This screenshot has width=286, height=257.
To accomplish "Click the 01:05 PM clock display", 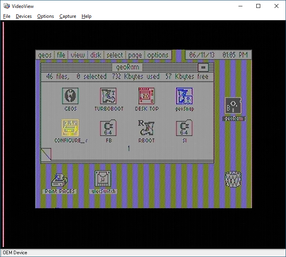I will [235, 55].
